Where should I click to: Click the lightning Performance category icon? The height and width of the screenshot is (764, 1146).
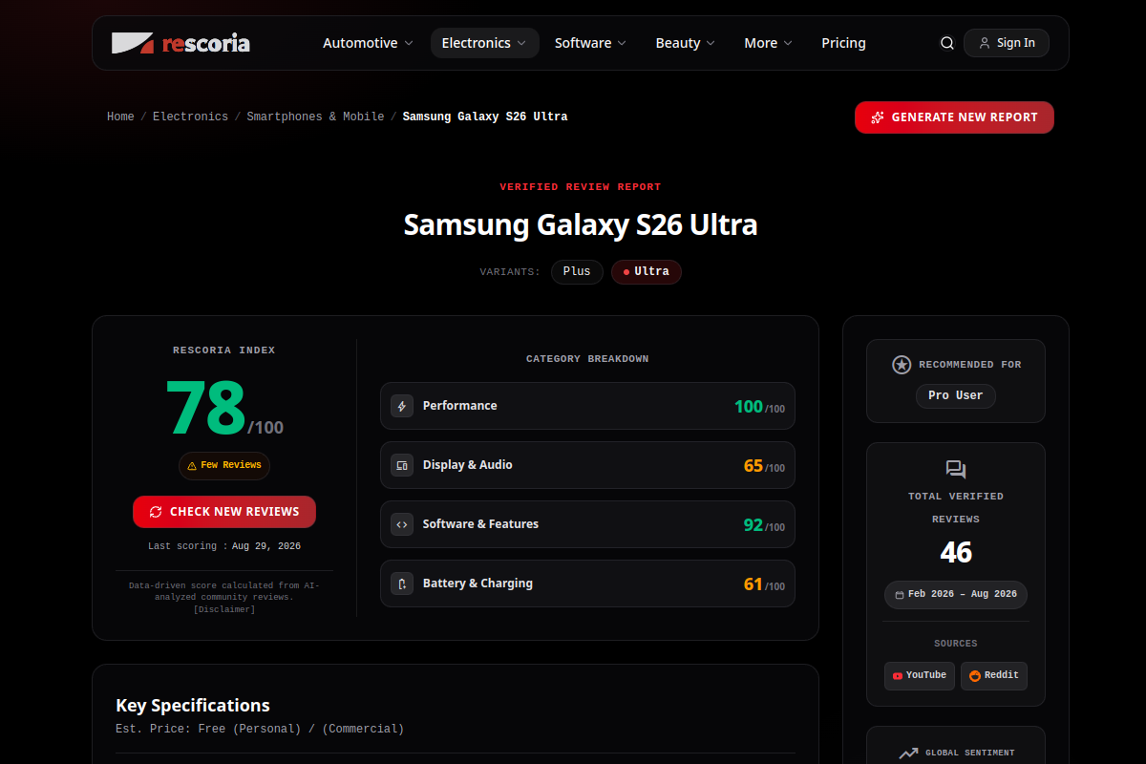click(402, 406)
